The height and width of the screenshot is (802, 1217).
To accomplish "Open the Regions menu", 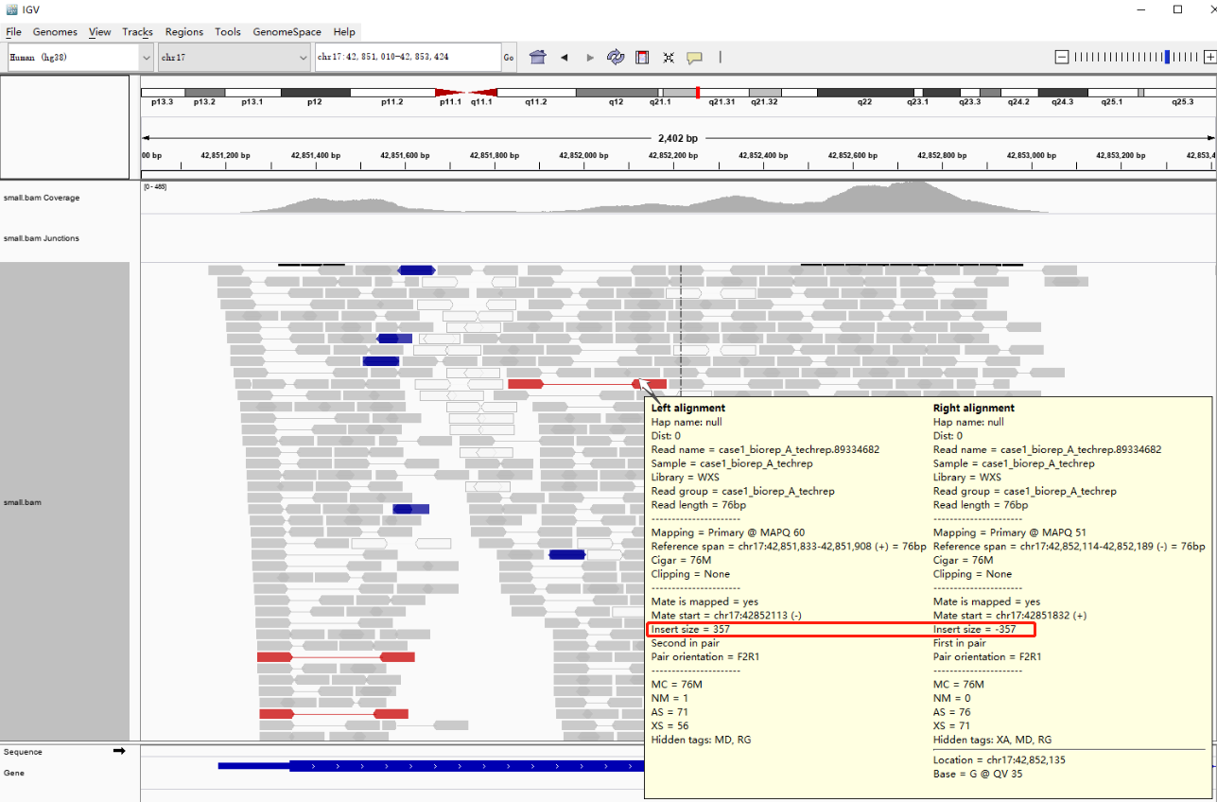I will pyautogui.click(x=184, y=32).
